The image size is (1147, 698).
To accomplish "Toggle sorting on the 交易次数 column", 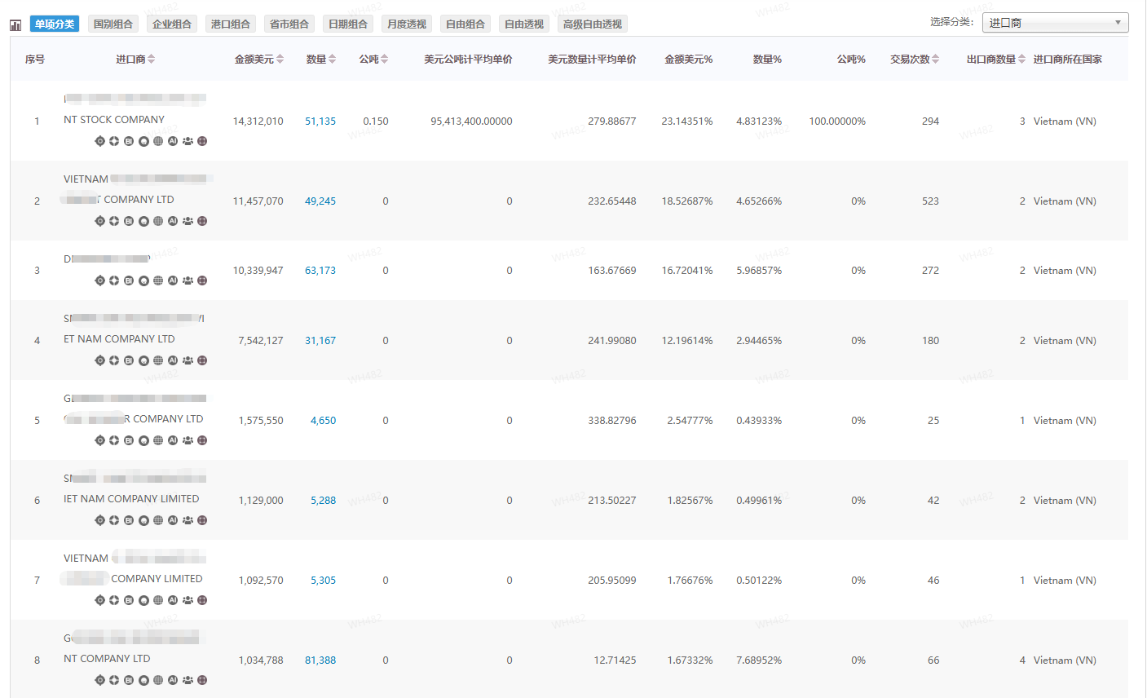I will click(x=935, y=59).
